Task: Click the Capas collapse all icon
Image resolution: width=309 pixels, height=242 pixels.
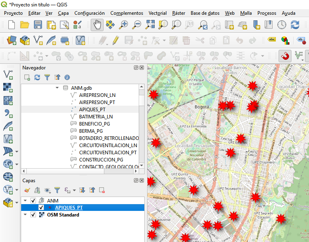Action: coord(92,190)
